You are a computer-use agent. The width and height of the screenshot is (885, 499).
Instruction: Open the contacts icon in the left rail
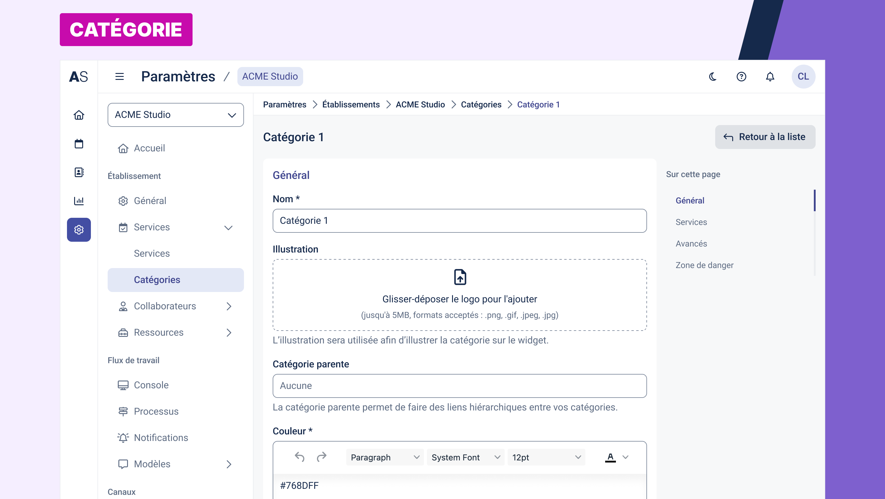coord(79,172)
